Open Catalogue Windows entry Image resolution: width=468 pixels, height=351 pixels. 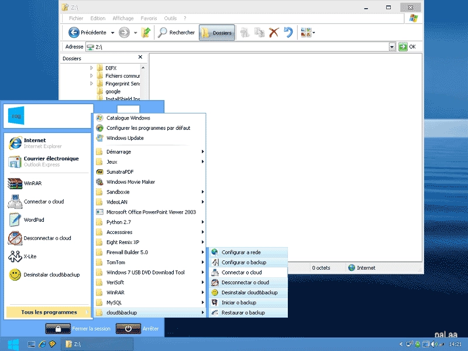coord(150,118)
